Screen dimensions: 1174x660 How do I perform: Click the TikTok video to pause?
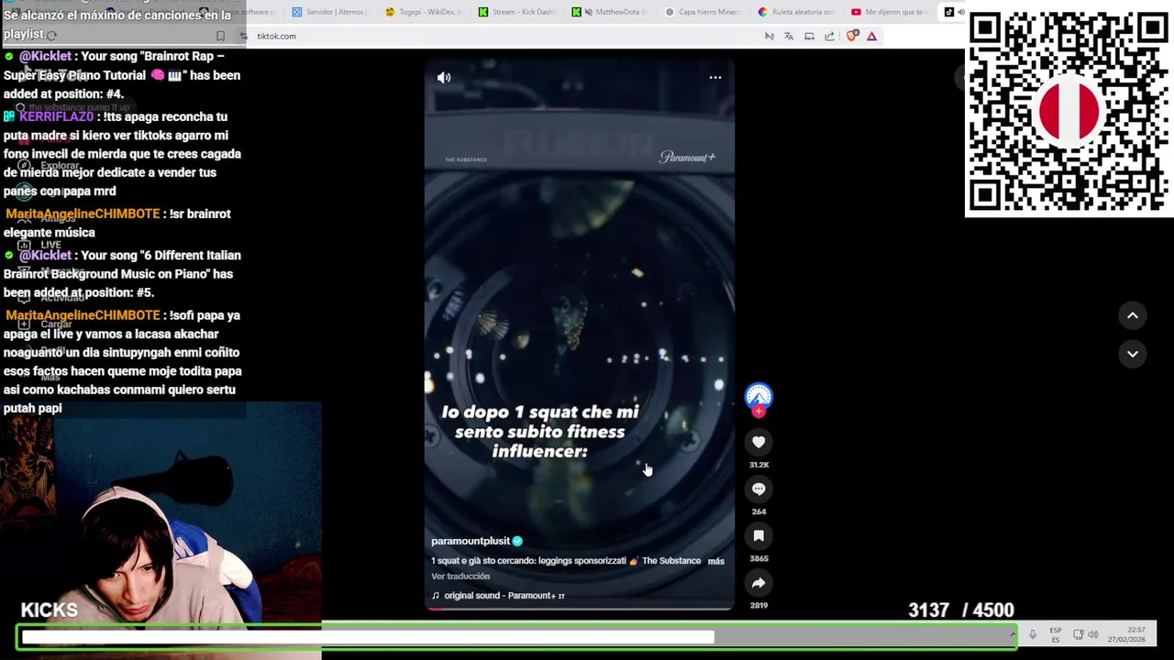coord(579,335)
